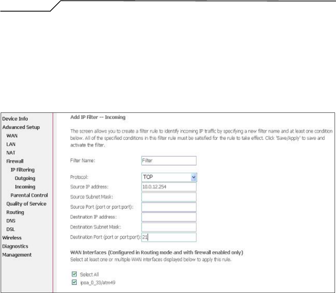Screen dimensions: 336x293
Task: Open DSL settings
Action: point(11,229)
